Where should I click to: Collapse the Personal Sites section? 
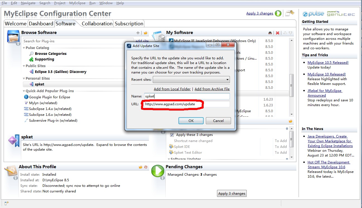[x=24, y=79]
